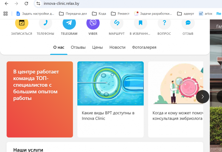Select the 'О нас' tab
Screen dimensions: 222x152
59,47
